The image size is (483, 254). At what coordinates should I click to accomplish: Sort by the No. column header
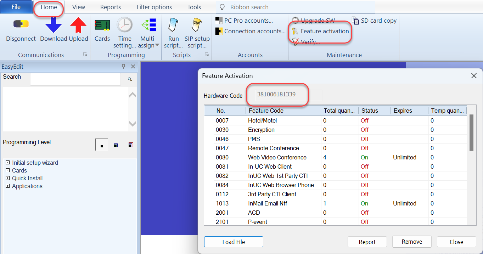tap(225, 111)
